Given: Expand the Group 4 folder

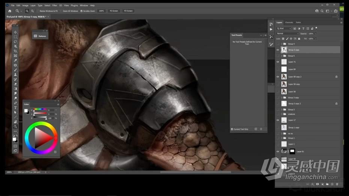Looking at the screenshot, I should pos(282,44).
